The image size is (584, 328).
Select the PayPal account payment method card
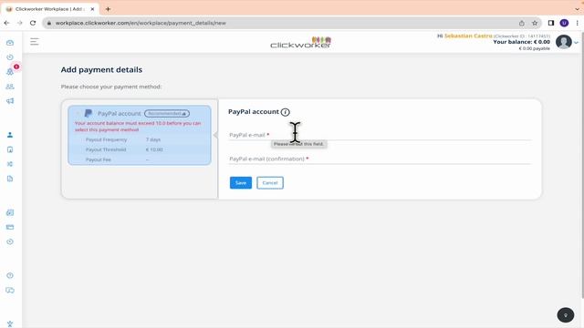(140, 135)
